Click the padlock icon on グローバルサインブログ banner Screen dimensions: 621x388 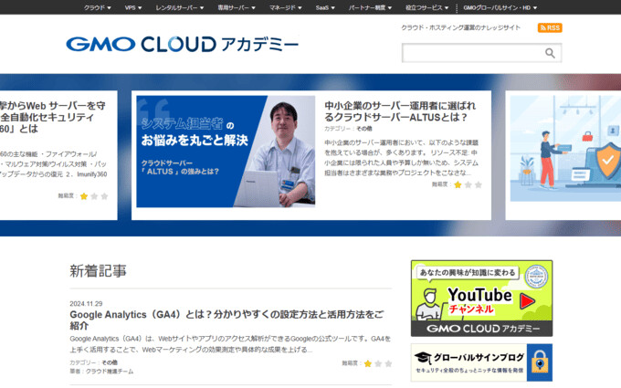click(x=540, y=362)
